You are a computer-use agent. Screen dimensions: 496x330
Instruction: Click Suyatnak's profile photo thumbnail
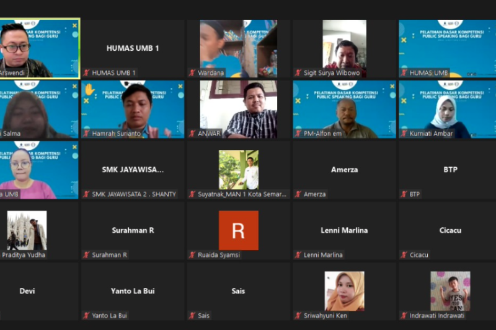(238, 170)
